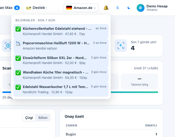175x137 pixels.
Task: Open Popcornmaschine Heißluft notification
Action: tap(61, 46)
